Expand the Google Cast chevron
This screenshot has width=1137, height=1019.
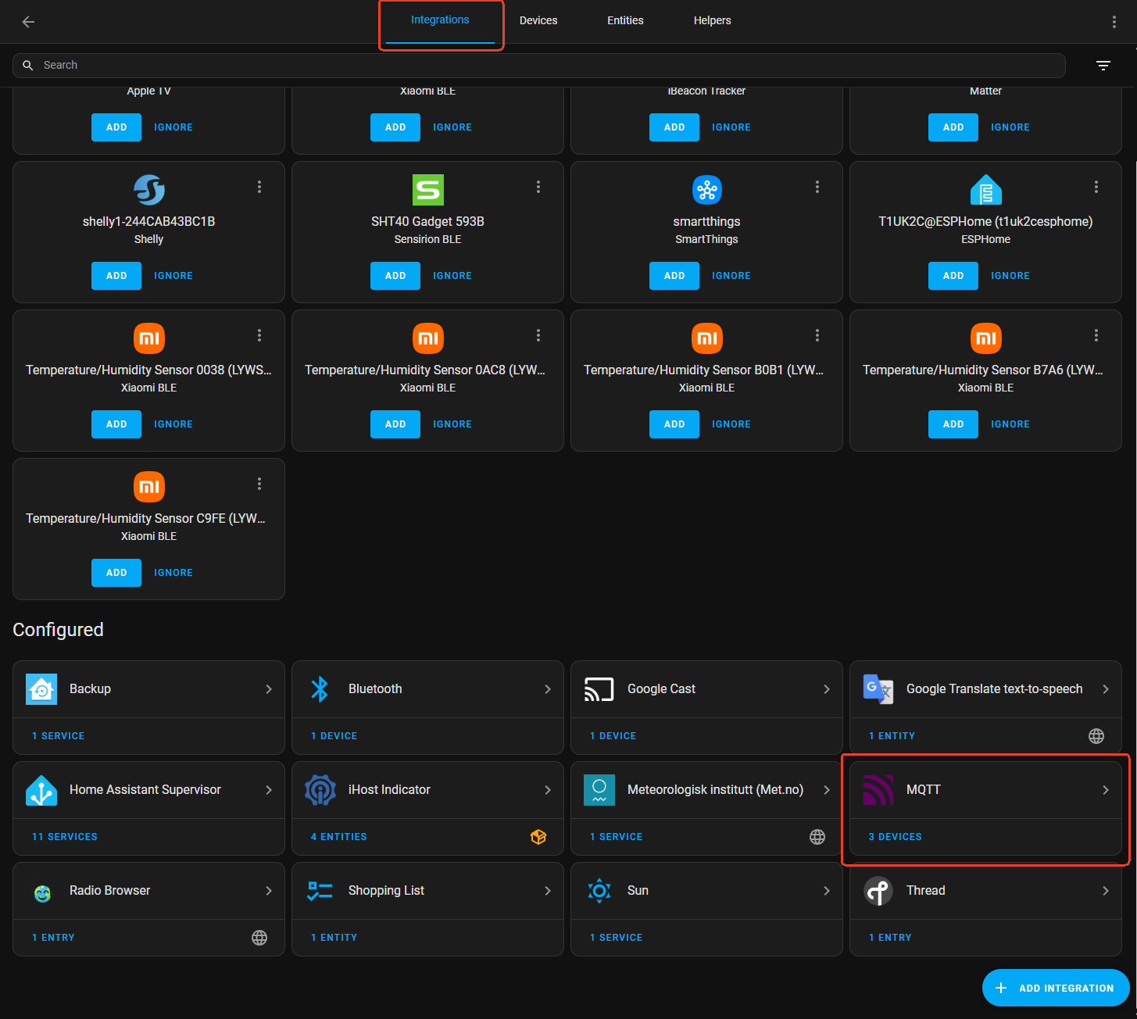[x=827, y=689]
